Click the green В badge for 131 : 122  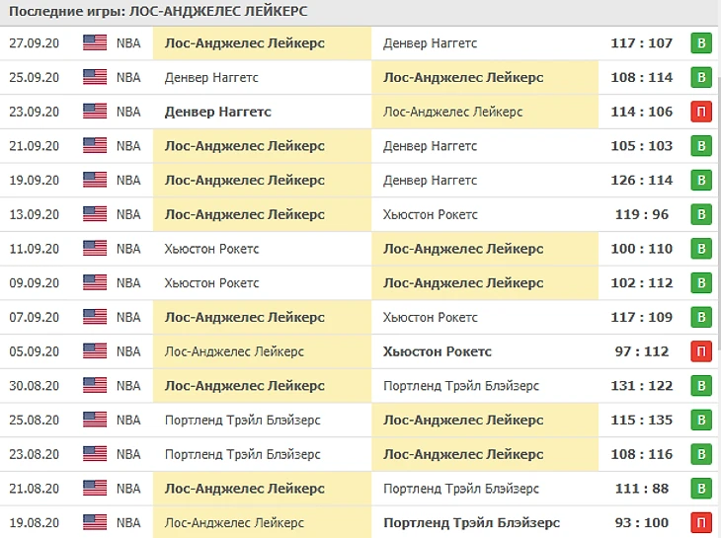pyautogui.click(x=701, y=385)
